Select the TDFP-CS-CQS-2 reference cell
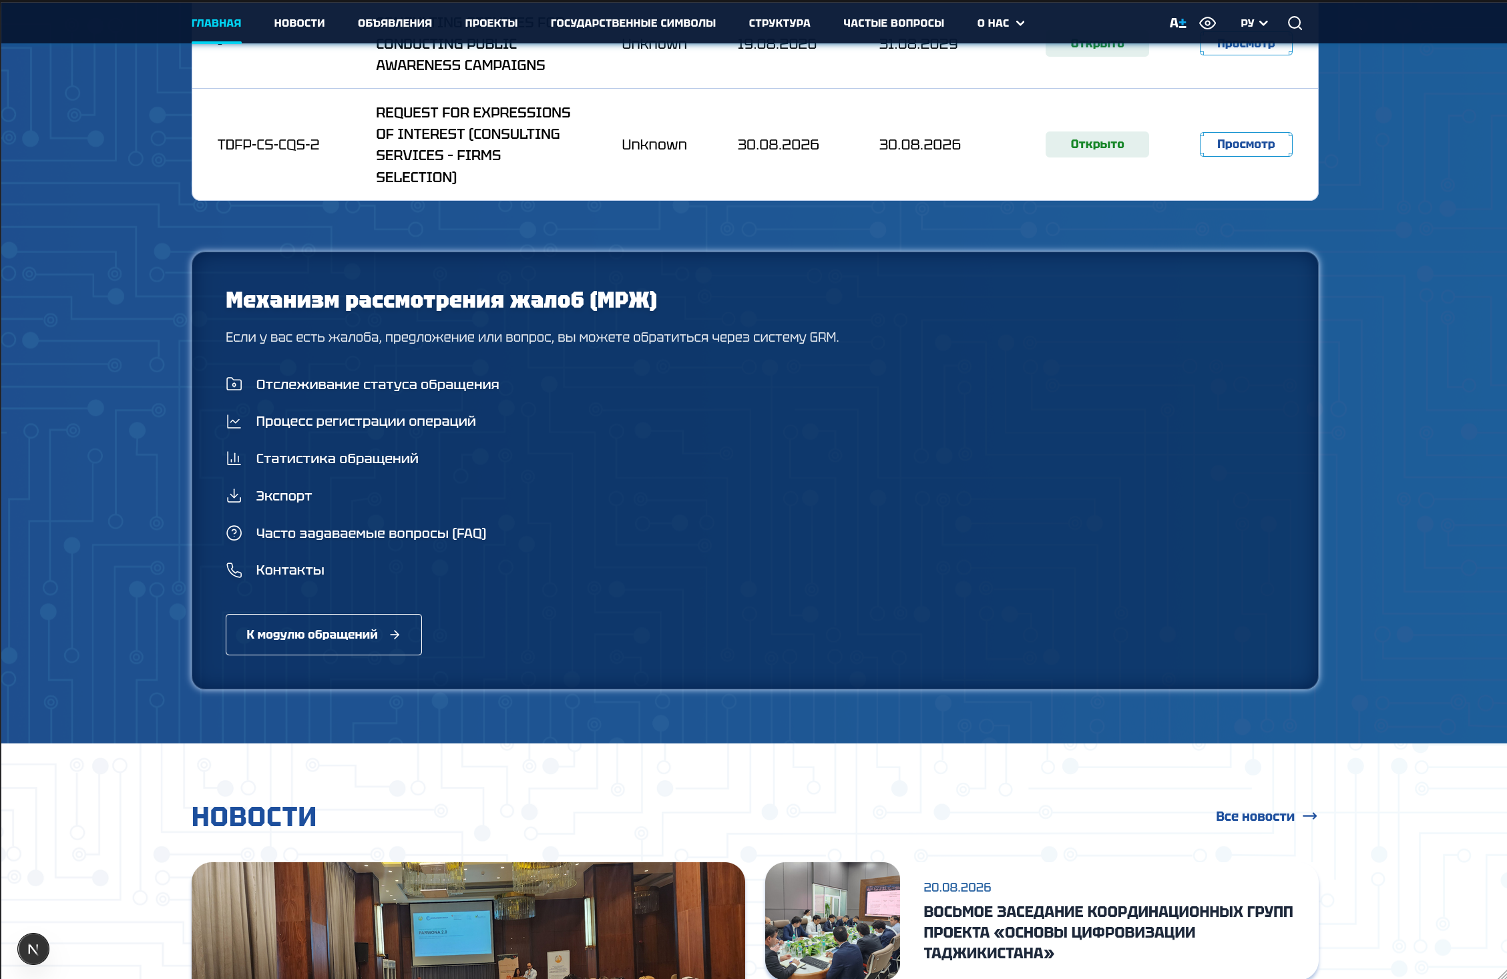1507x979 pixels. coord(268,145)
